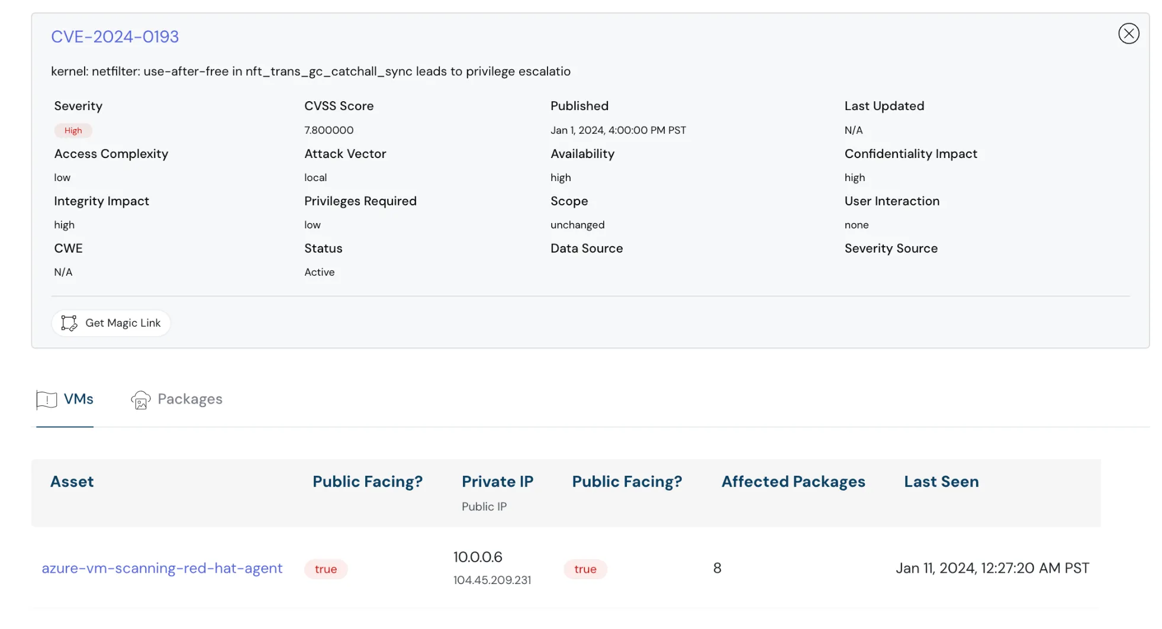The height and width of the screenshot is (629, 1162).
Task: Sort by the Asset column header
Action: coord(72,482)
